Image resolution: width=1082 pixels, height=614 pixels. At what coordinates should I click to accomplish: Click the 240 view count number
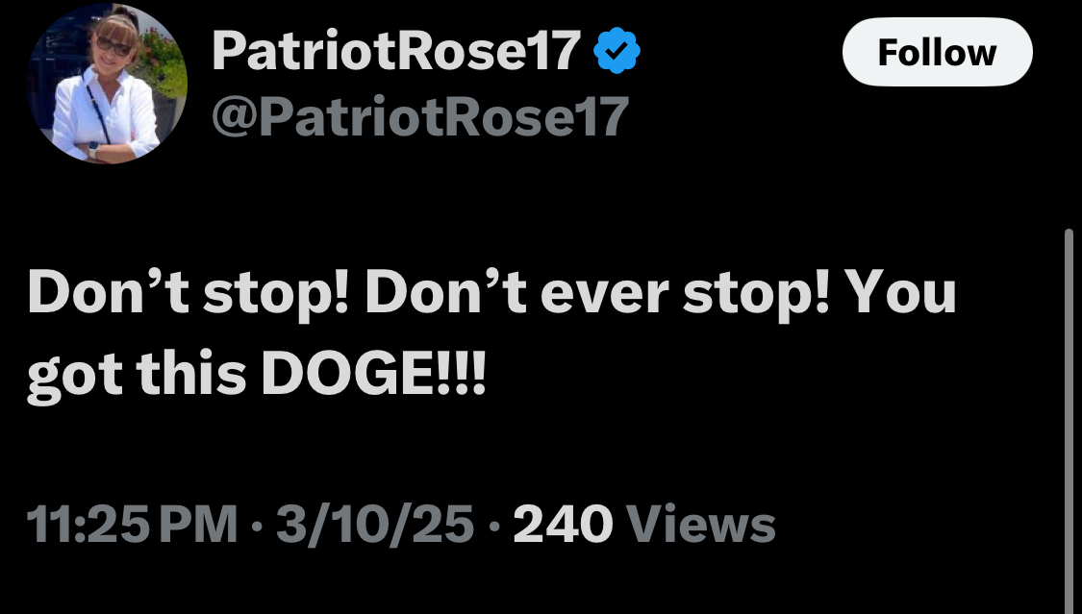pos(563,525)
